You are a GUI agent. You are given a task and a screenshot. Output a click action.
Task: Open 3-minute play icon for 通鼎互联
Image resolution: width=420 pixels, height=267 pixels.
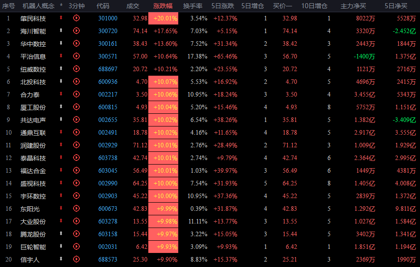76,132
